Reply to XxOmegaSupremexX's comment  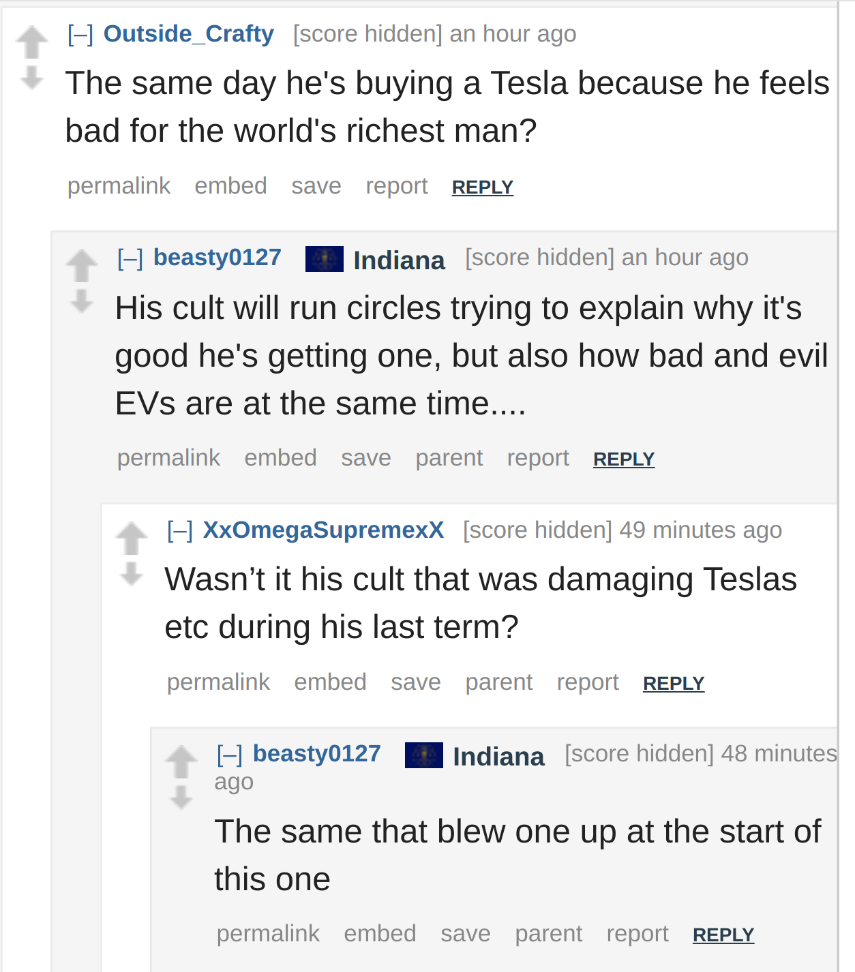click(674, 683)
